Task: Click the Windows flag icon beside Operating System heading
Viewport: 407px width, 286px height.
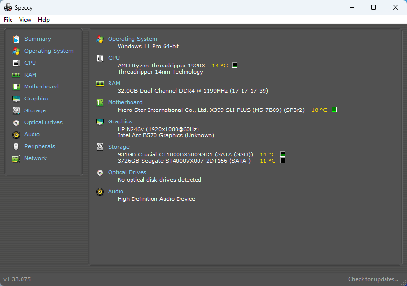Action: tap(100, 39)
